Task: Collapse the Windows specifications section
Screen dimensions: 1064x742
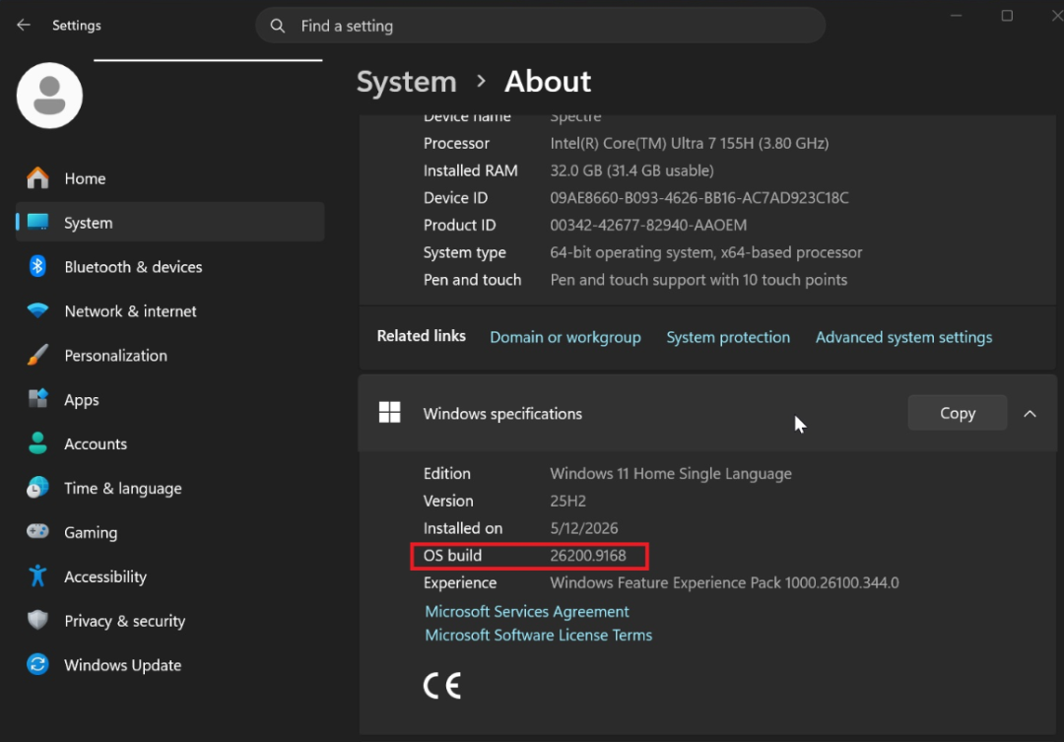Action: pyautogui.click(x=1031, y=414)
